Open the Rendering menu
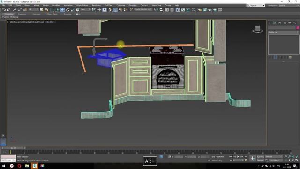This screenshot has width=300, height=169. coord(96,5)
